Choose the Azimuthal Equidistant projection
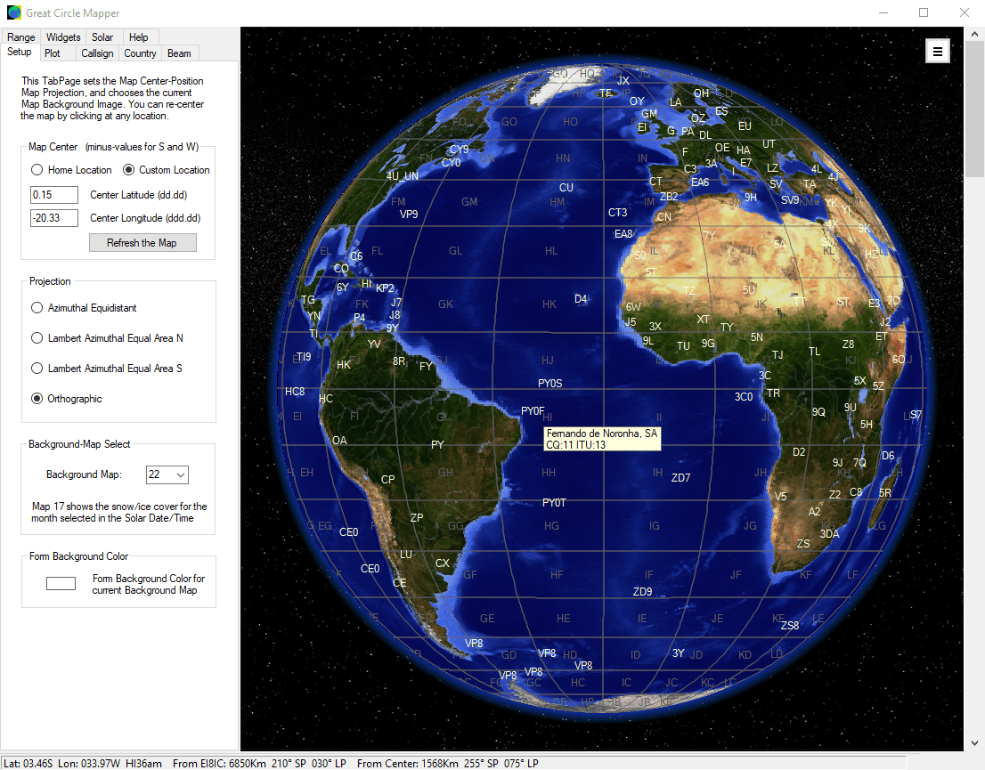The image size is (985, 770). (37, 307)
